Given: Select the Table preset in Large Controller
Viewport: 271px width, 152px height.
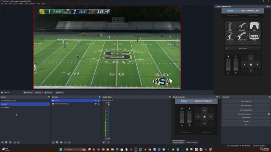Looking at the screenshot, I should click(254, 26).
